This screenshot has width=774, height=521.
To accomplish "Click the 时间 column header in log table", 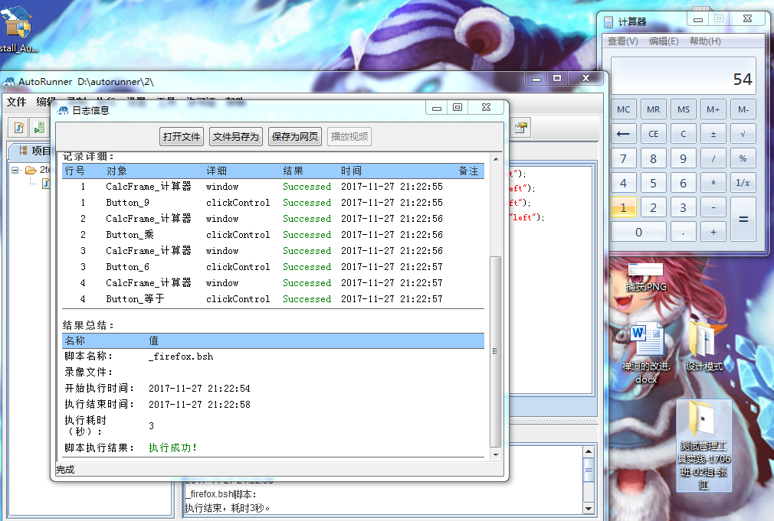I will pyautogui.click(x=351, y=171).
